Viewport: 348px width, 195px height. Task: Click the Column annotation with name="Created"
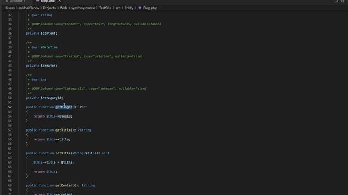tap(87, 56)
